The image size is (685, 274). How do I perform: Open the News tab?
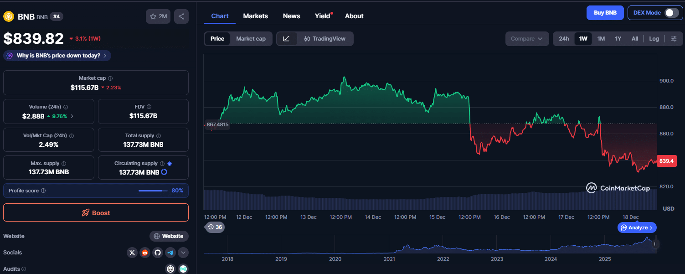click(291, 16)
